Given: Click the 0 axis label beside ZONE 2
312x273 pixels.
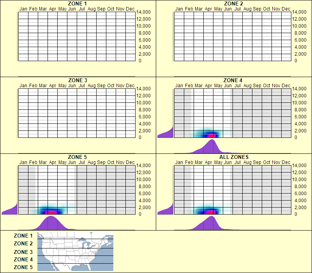Looking at the screenshot, I should [x=296, y=60].
